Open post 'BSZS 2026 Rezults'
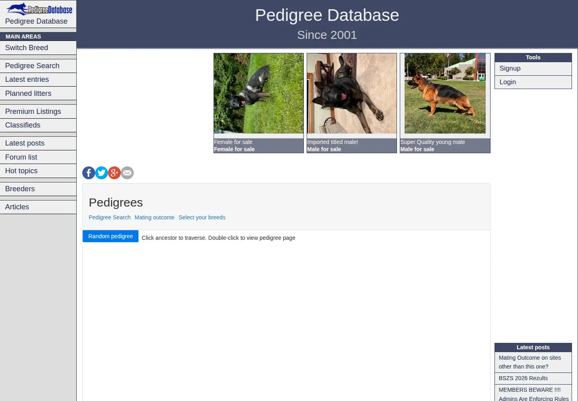The height and width of the screenshot is (401, 578). click(x=533, y=378)
